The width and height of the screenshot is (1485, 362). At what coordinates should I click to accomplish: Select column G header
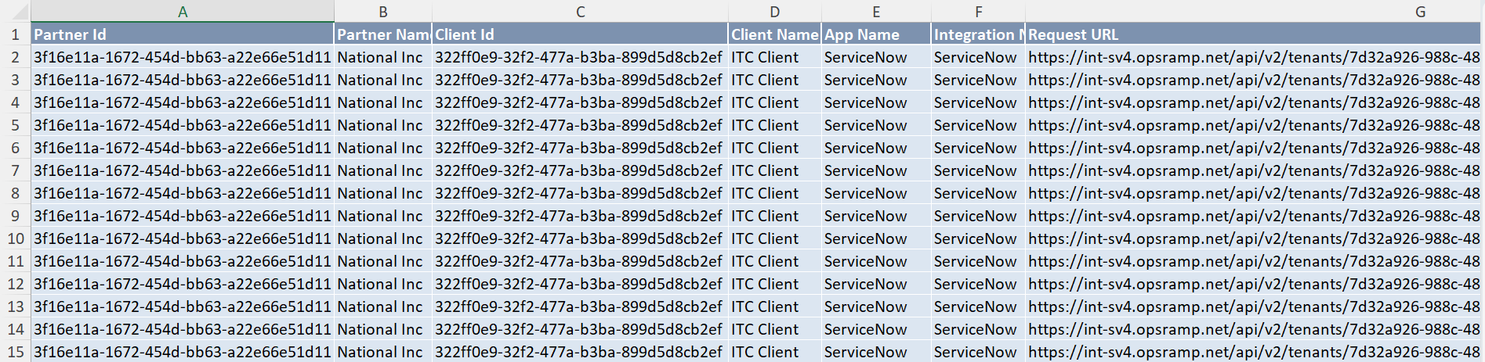[1254, 12]
